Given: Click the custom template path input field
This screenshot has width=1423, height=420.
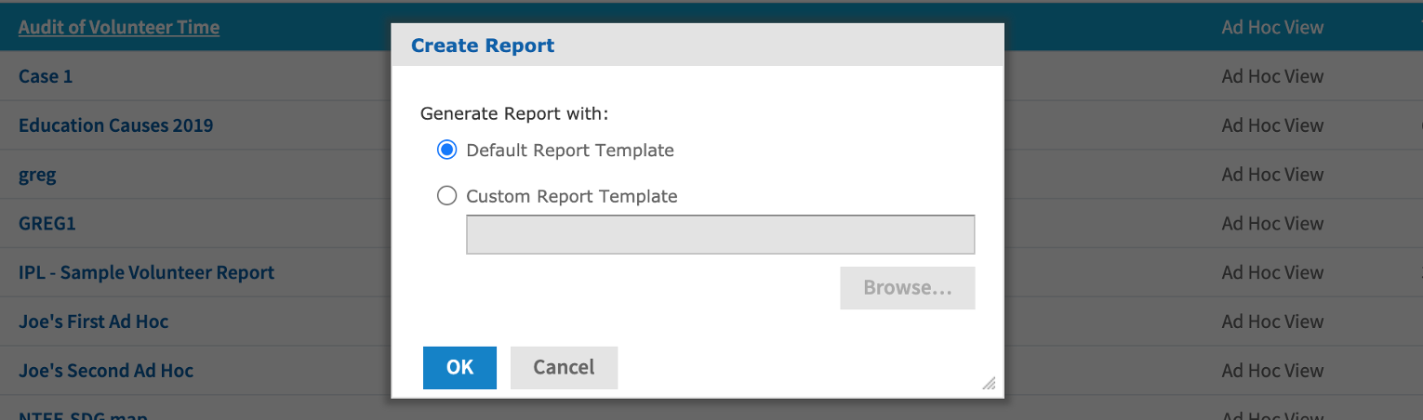Looking at the screenshot, I should pos(720,234).
